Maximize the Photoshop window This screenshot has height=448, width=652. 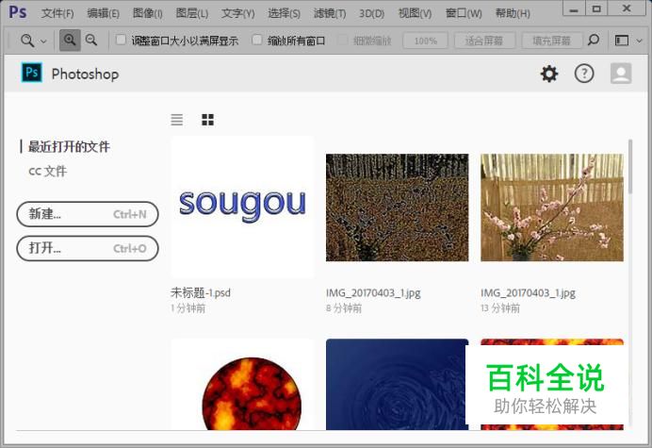pos(596,9)
